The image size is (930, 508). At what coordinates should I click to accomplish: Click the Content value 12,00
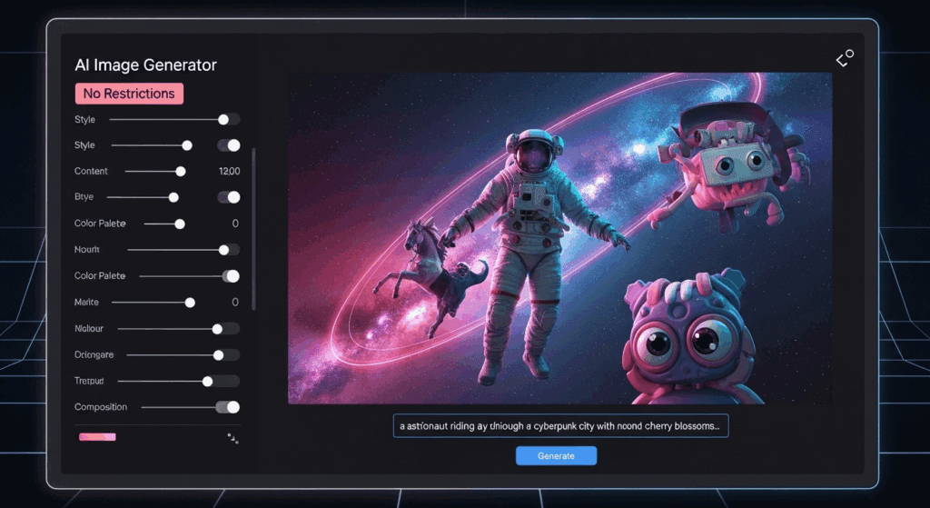click(230, 171)
